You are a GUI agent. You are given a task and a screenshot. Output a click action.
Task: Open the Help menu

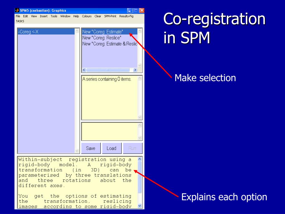tap(76, 16)
